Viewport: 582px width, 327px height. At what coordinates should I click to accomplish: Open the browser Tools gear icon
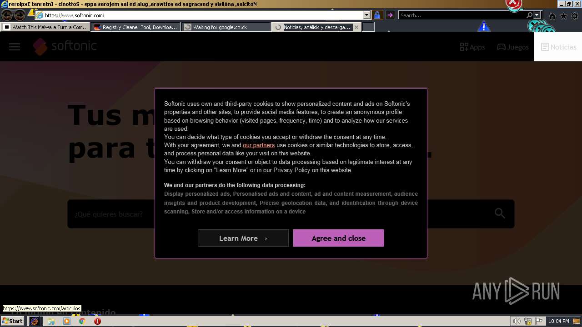pos(575,16)
